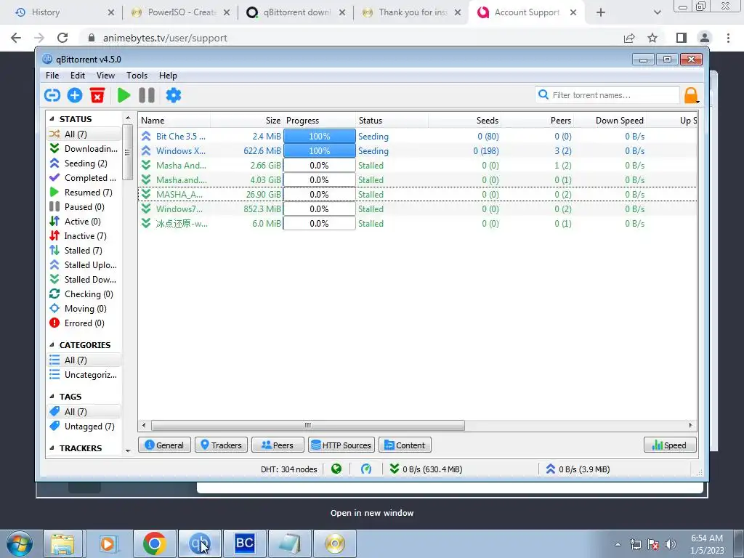Sort torrents by Name column
Image resolution: width=744 pixels, height=558 pixels.
pyautogui.click(x=174, y=121)
